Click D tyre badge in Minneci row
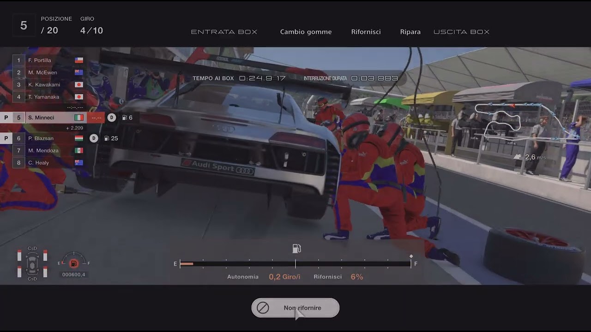This screenshot has width=591, height=332. click(111, 118)
